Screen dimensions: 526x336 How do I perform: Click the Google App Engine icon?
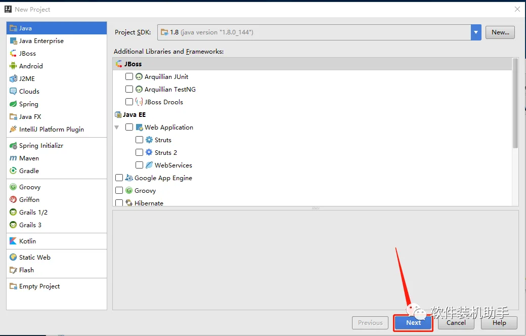(129, 178)
